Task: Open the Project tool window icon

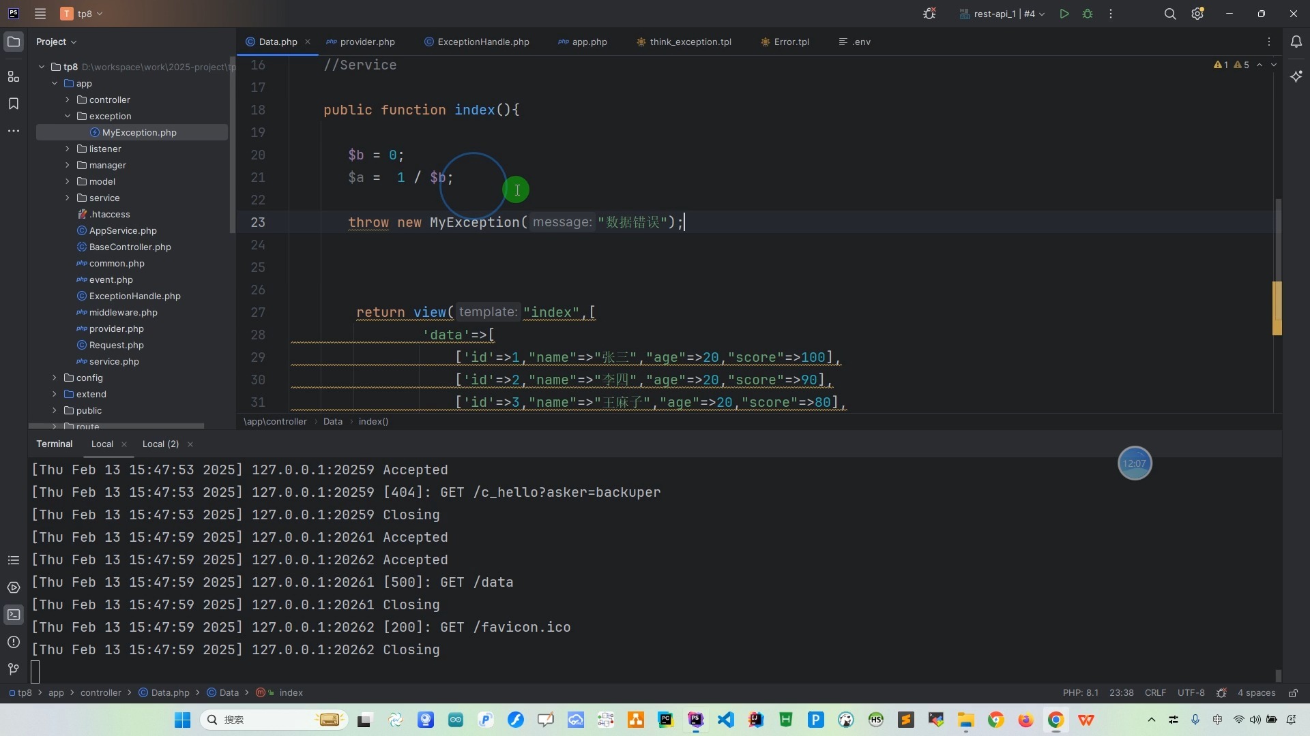Action: coord(14,42)
